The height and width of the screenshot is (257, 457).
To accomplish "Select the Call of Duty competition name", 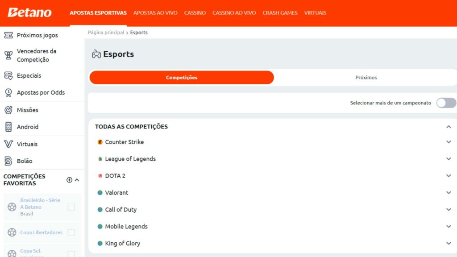I will coord(120,210).
